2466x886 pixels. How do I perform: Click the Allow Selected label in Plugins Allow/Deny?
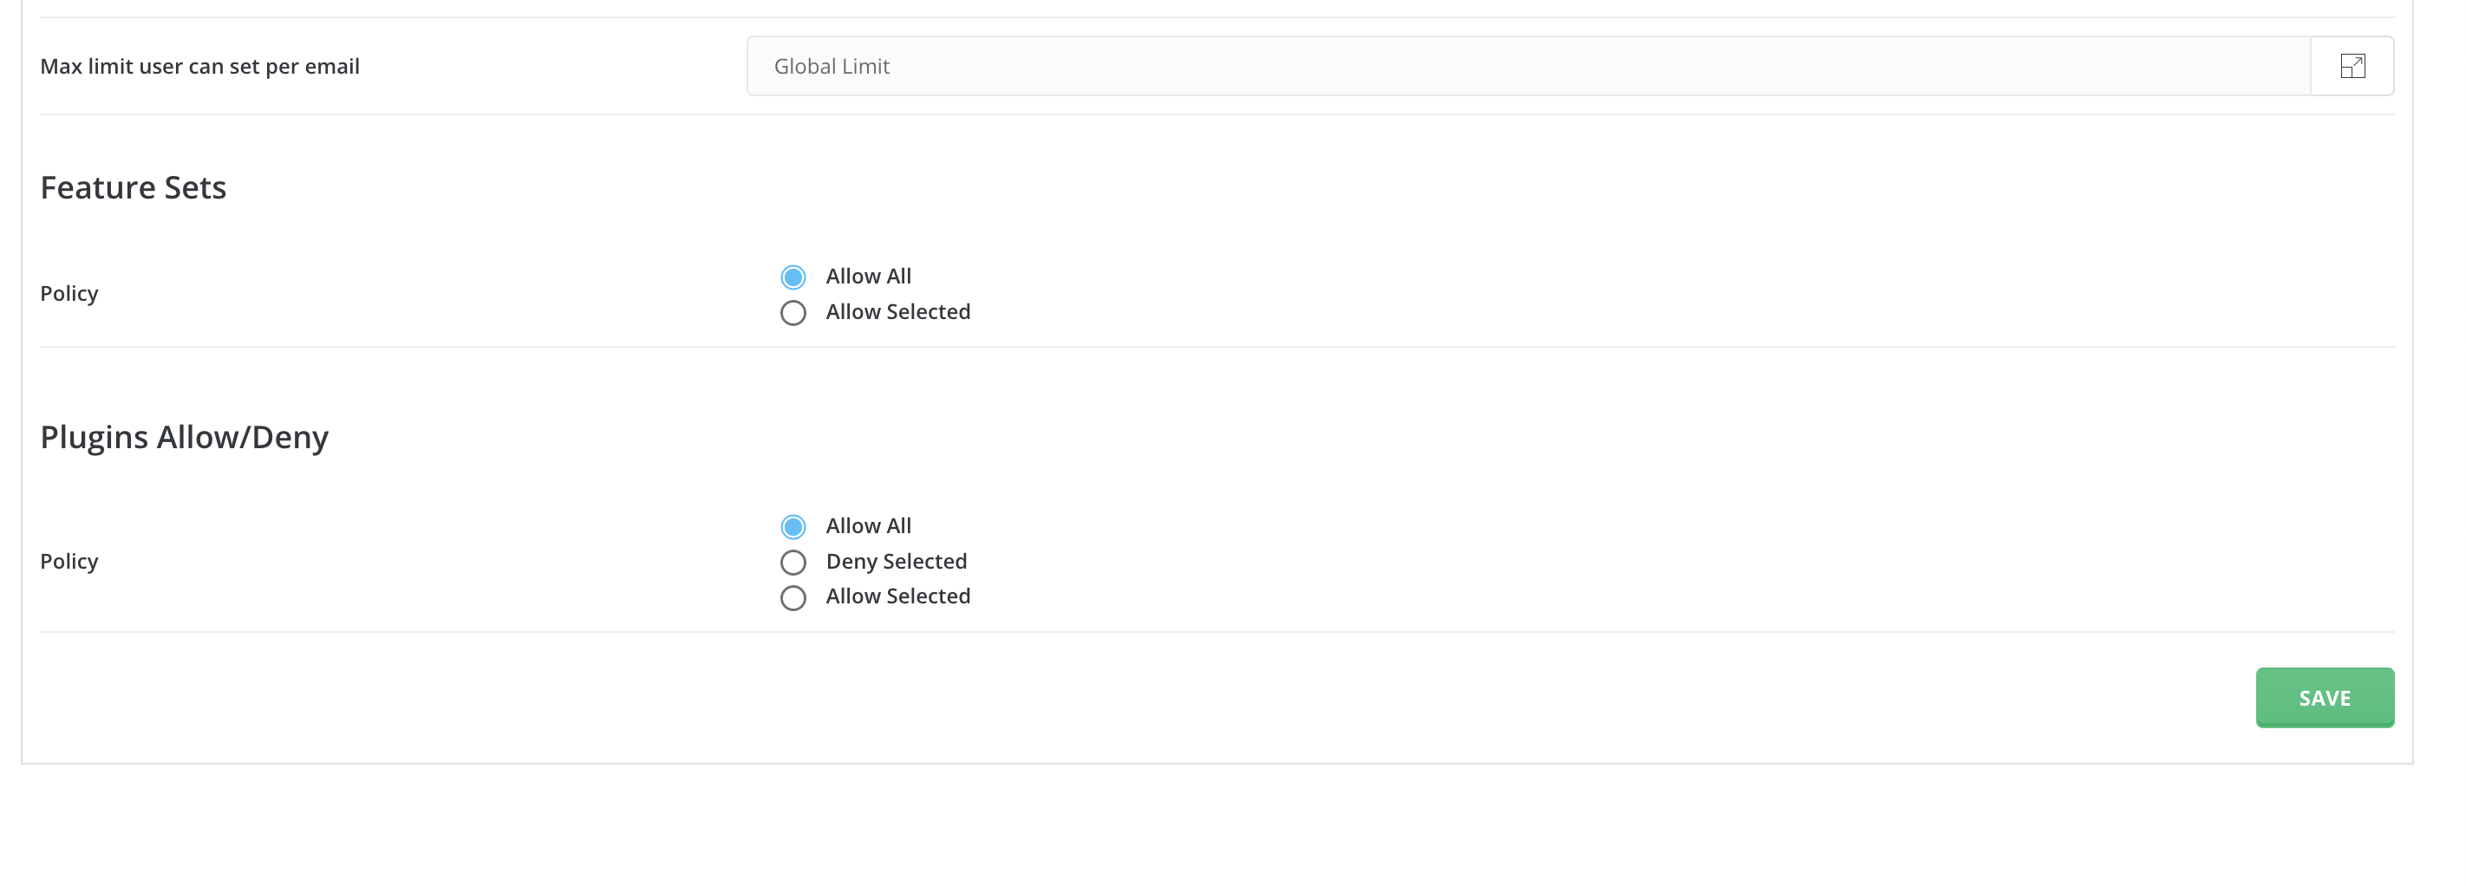[898, 596]
